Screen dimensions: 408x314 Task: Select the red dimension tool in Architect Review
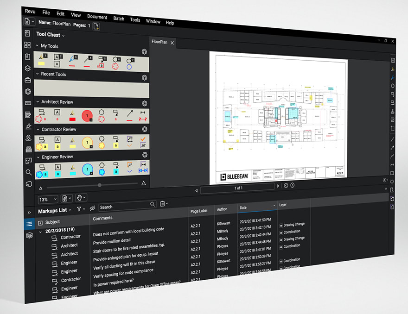click(143, 116)
